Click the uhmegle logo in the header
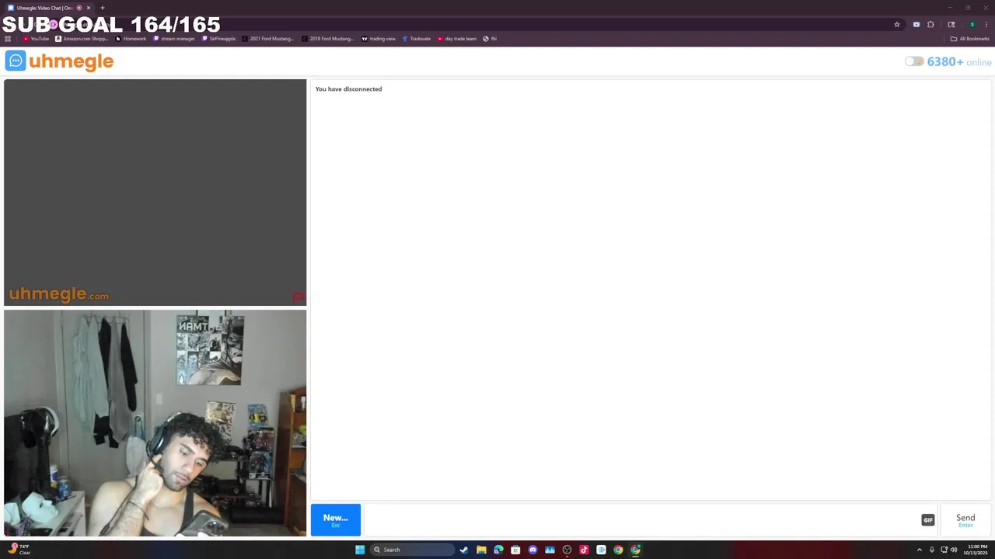 (59, 61)
